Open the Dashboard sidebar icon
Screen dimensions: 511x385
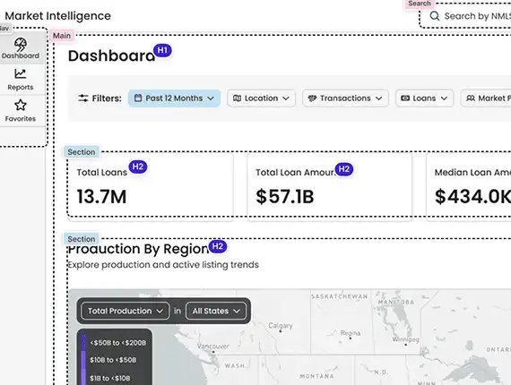pyautogui.click(x=21, y=44)
